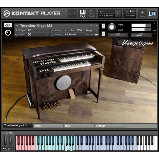The height and width of the screenshot is (159, 159).
Task: Switch to the Amp tab
Action: [x=79, y=126]
